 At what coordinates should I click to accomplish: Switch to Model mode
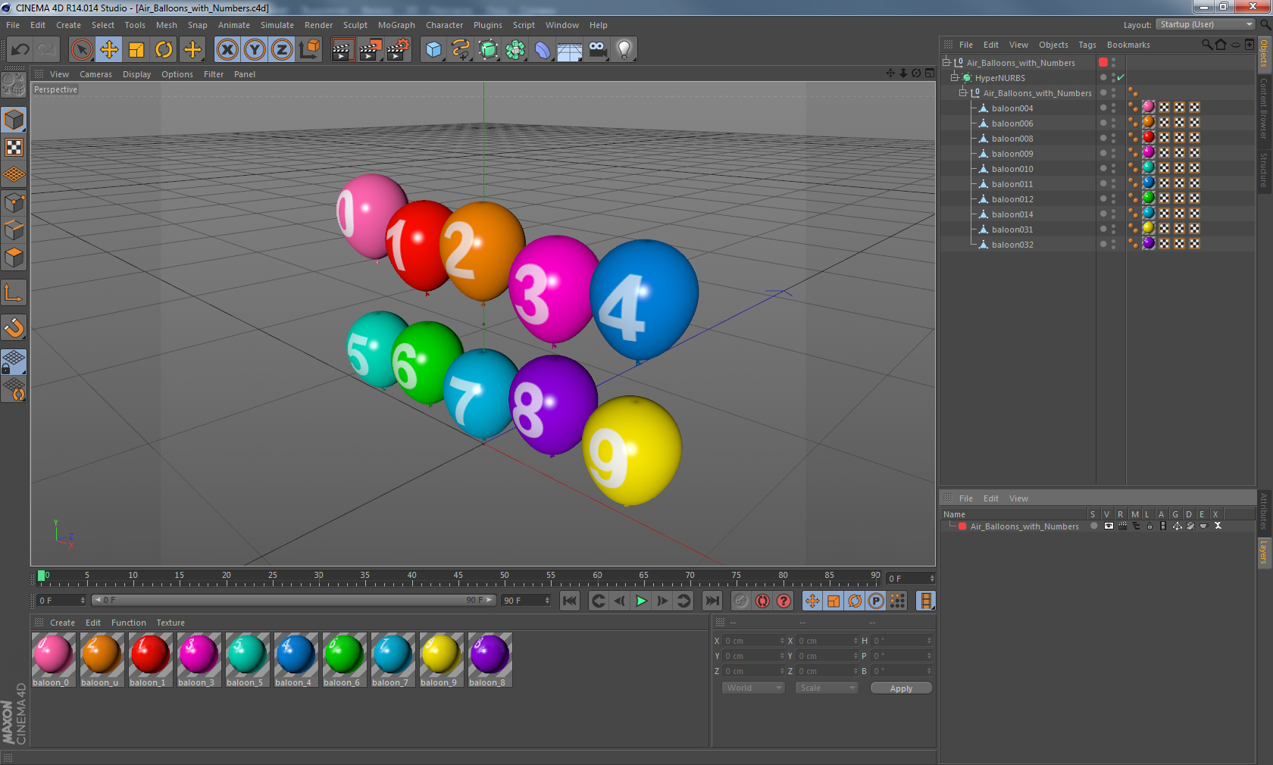tap(14, 120)
